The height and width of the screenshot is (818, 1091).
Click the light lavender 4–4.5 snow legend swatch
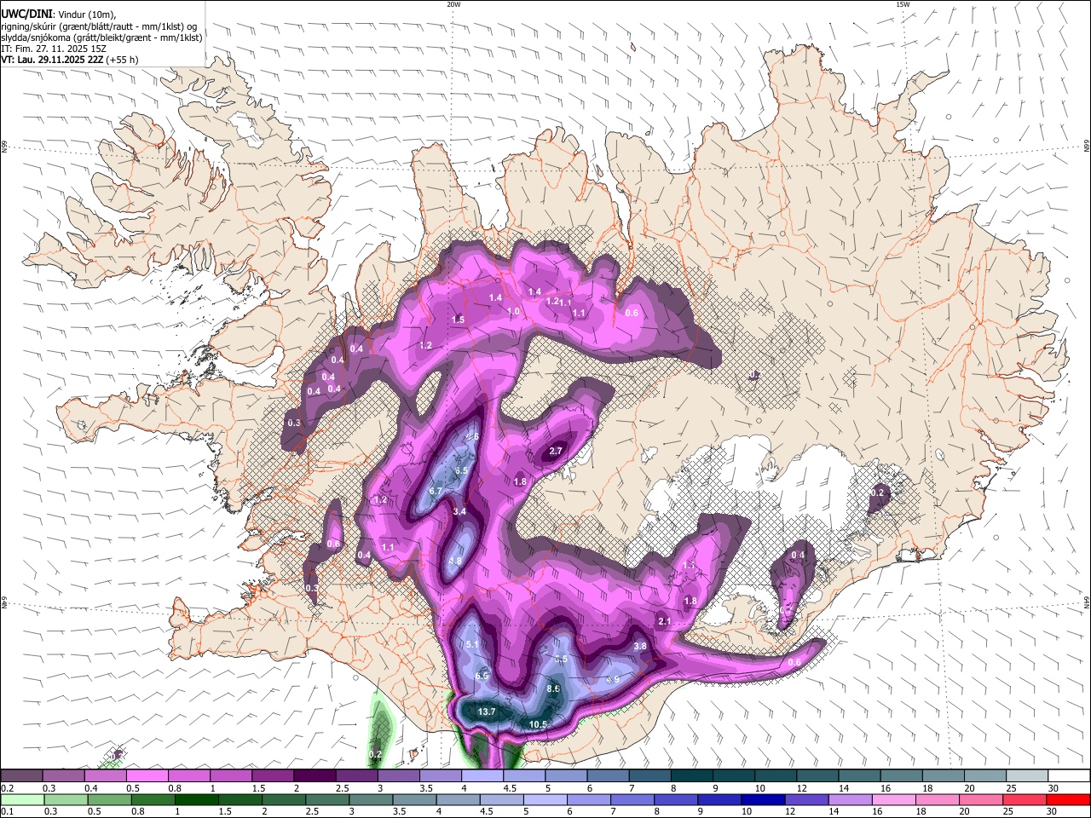(x=481, y=776)
